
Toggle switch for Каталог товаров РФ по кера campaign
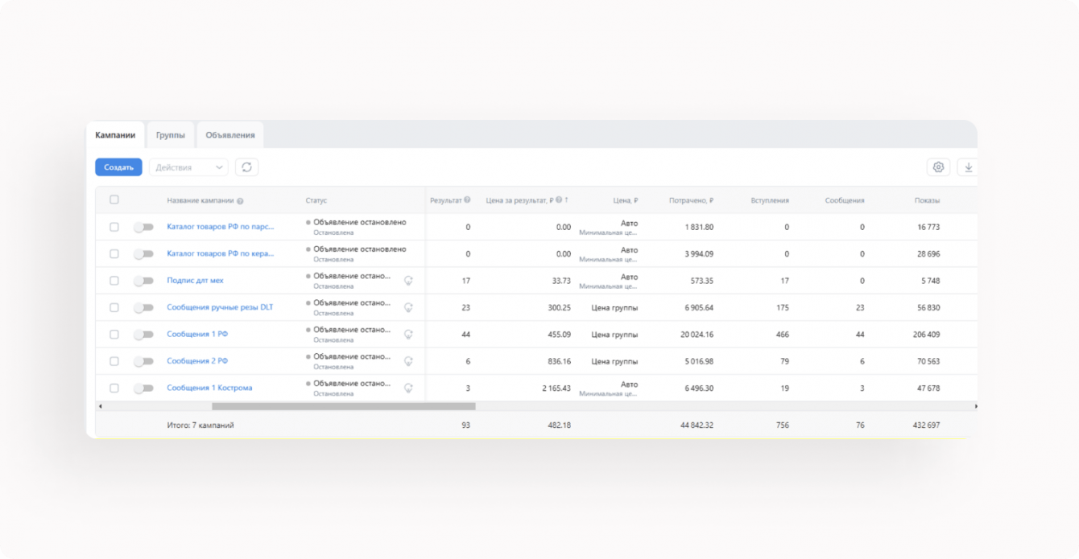coord(143,253)
